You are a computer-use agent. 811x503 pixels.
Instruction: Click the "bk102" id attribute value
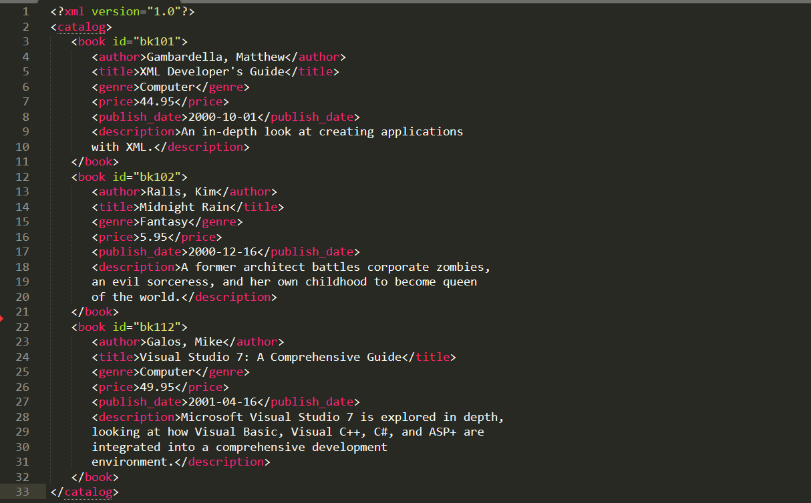pos(157,177)
